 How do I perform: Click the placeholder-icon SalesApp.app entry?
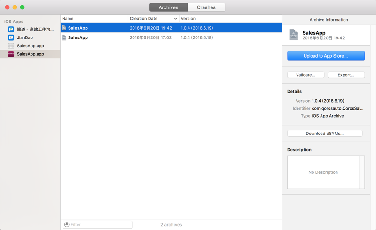pos(30,45)
